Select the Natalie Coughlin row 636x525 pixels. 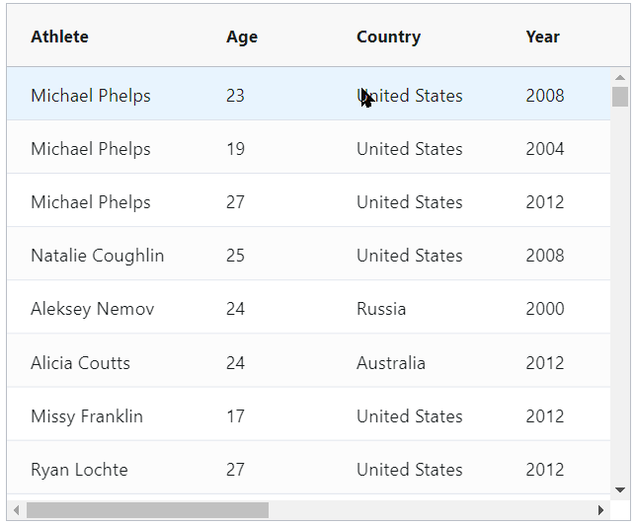point(309,256)
